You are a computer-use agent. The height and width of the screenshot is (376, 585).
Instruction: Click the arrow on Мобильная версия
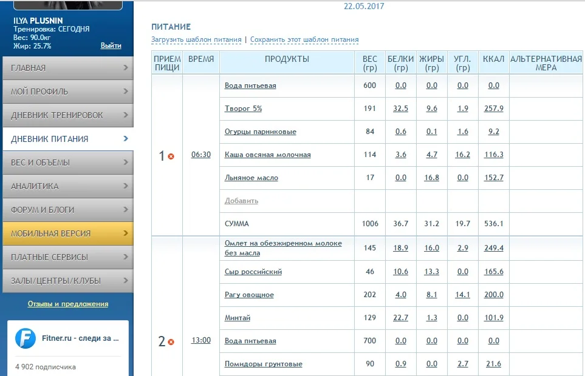[126, 233]
